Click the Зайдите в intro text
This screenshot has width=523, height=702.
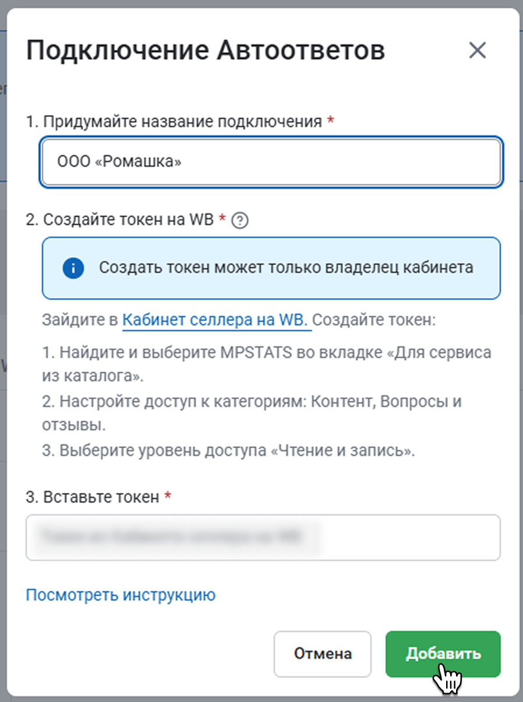[x=80, y=321]
